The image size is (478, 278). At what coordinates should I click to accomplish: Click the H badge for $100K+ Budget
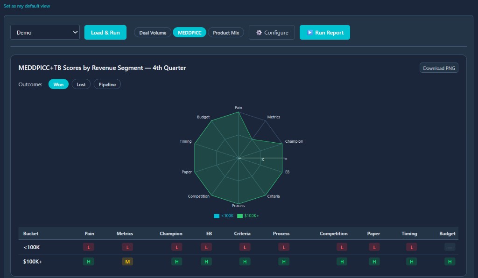point(450,262)
